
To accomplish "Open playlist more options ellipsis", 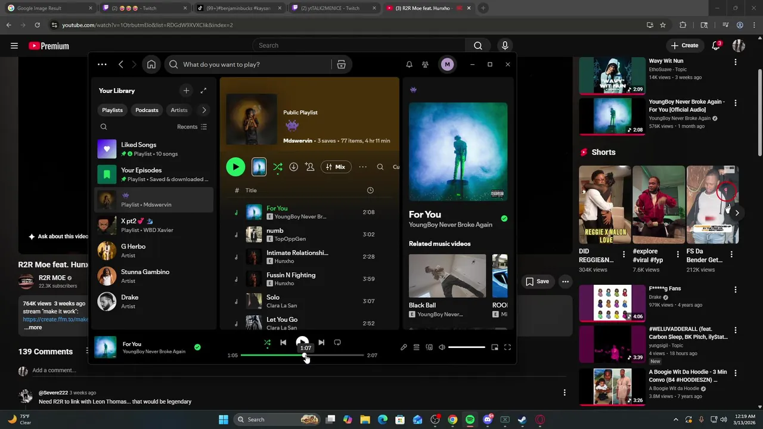I will [362, 167].
